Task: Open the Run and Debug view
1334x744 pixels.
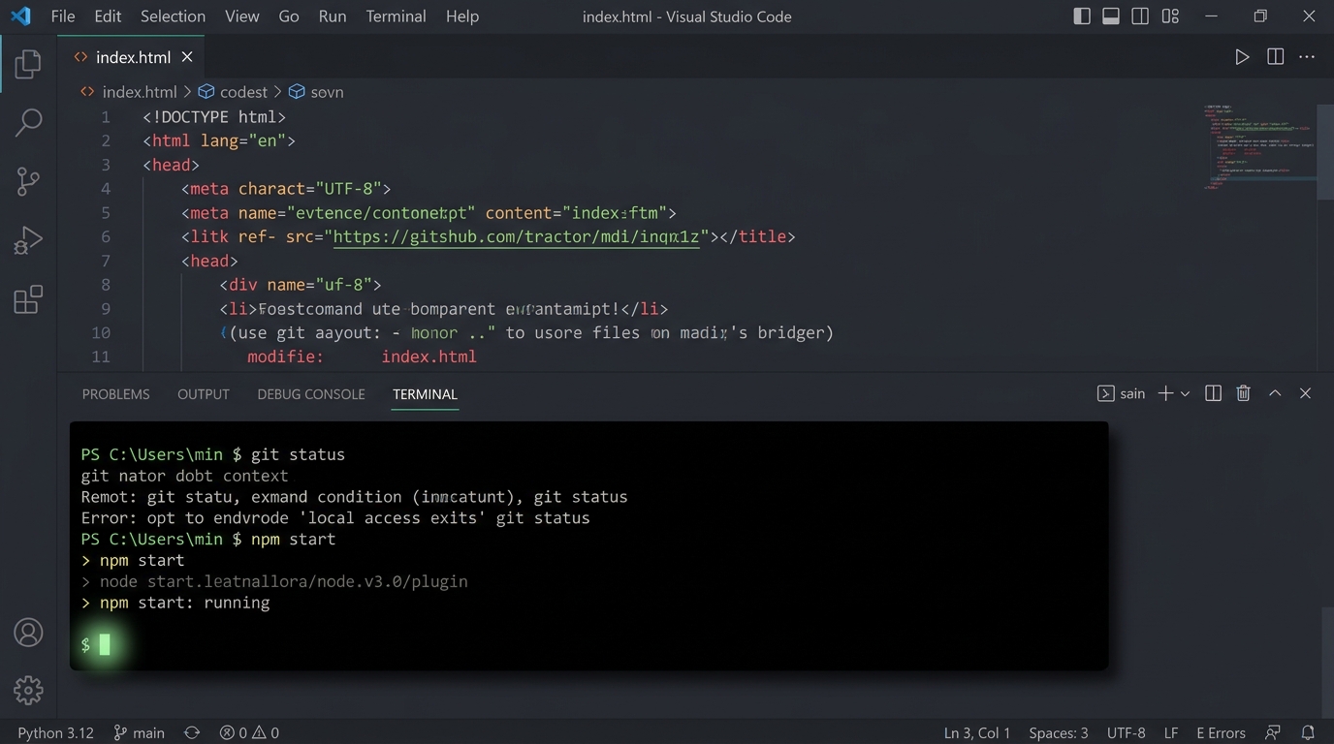Action: coord(28,239)
